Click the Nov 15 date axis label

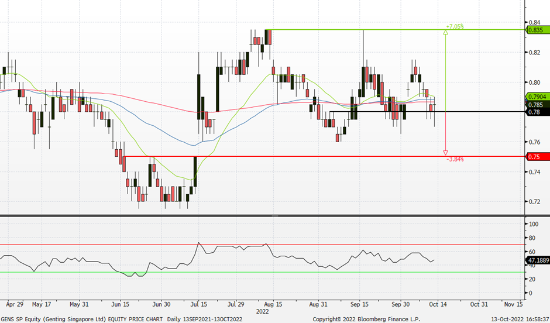pyautogui.click(x=513, y=304)
